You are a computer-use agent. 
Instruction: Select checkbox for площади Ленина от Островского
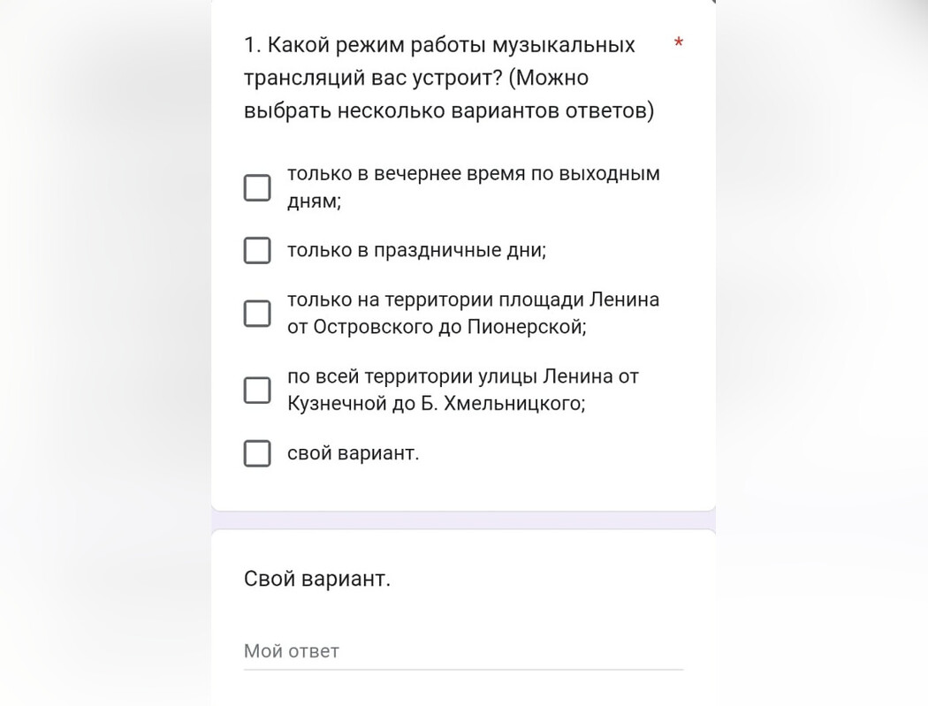(x=257, y=313)
